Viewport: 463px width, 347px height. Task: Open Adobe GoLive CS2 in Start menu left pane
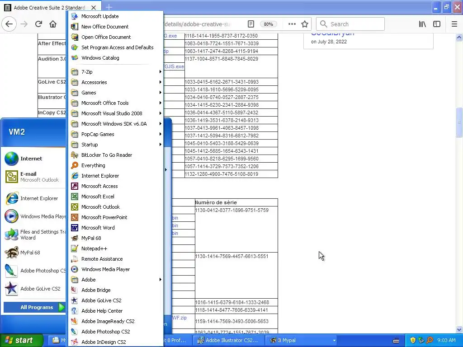pyautogui.click(x=34, y=289)
